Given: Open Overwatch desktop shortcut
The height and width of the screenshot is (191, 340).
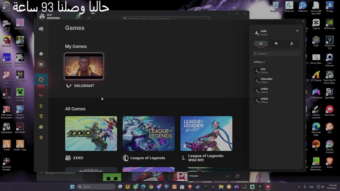Looking at the screenshot, I should point(7,7).
